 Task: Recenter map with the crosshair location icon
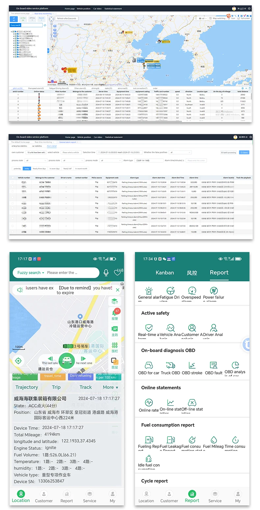click(x=18, y=361)
